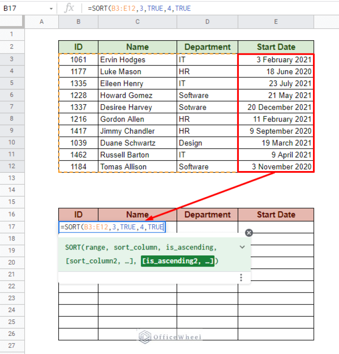
Task: Click the red Start Date header in row 16
Action: click(276, 214)
